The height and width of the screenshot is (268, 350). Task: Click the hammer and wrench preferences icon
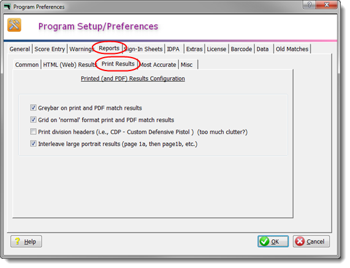[x=14, y=25]
